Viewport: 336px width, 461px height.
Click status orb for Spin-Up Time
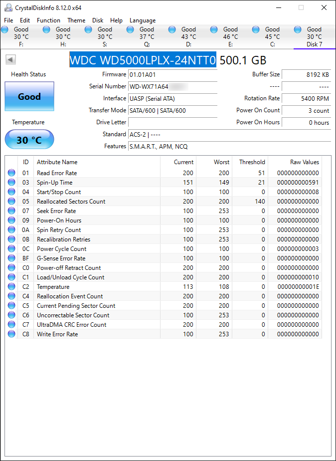11,183
